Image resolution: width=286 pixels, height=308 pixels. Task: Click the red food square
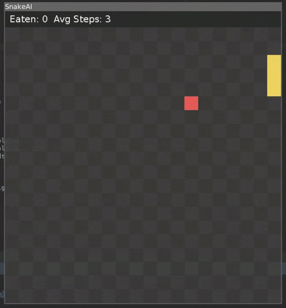click(x=191, y=103)
